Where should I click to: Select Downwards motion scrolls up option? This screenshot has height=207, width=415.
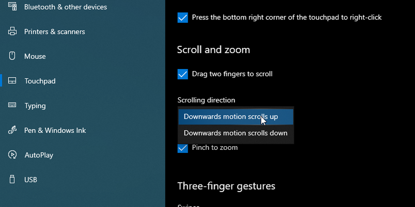click(230, 117)
